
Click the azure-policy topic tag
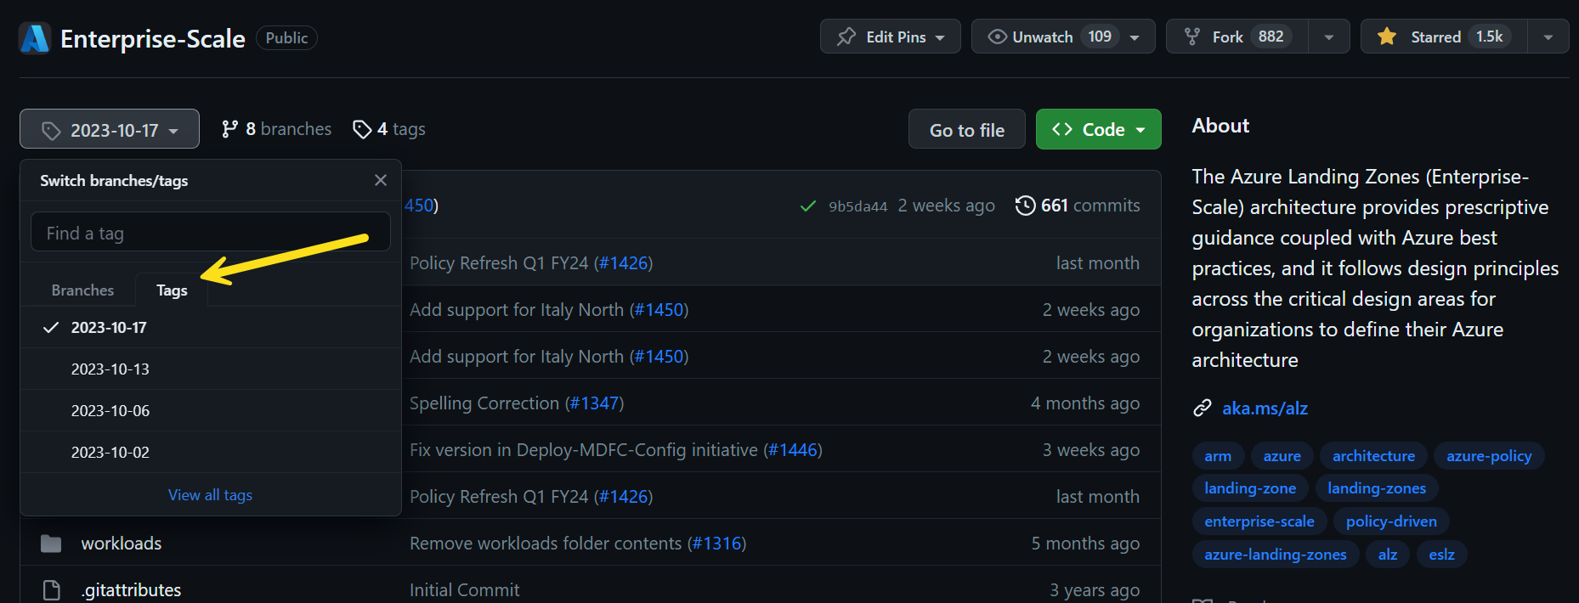pos(1489,456)
